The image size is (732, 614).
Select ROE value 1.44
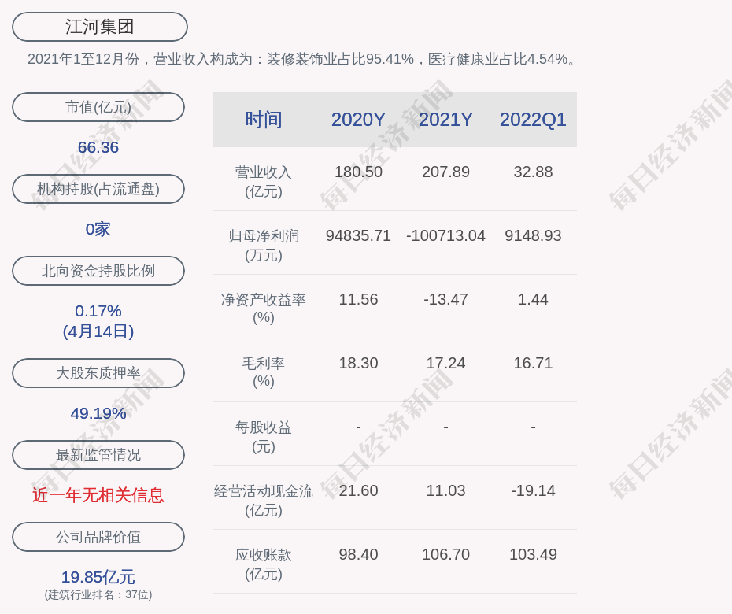[x=533, y=299]
